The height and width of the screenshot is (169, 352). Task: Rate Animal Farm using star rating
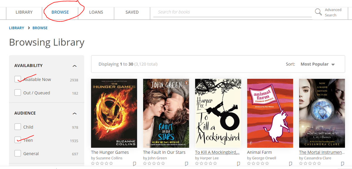[258, 164]
